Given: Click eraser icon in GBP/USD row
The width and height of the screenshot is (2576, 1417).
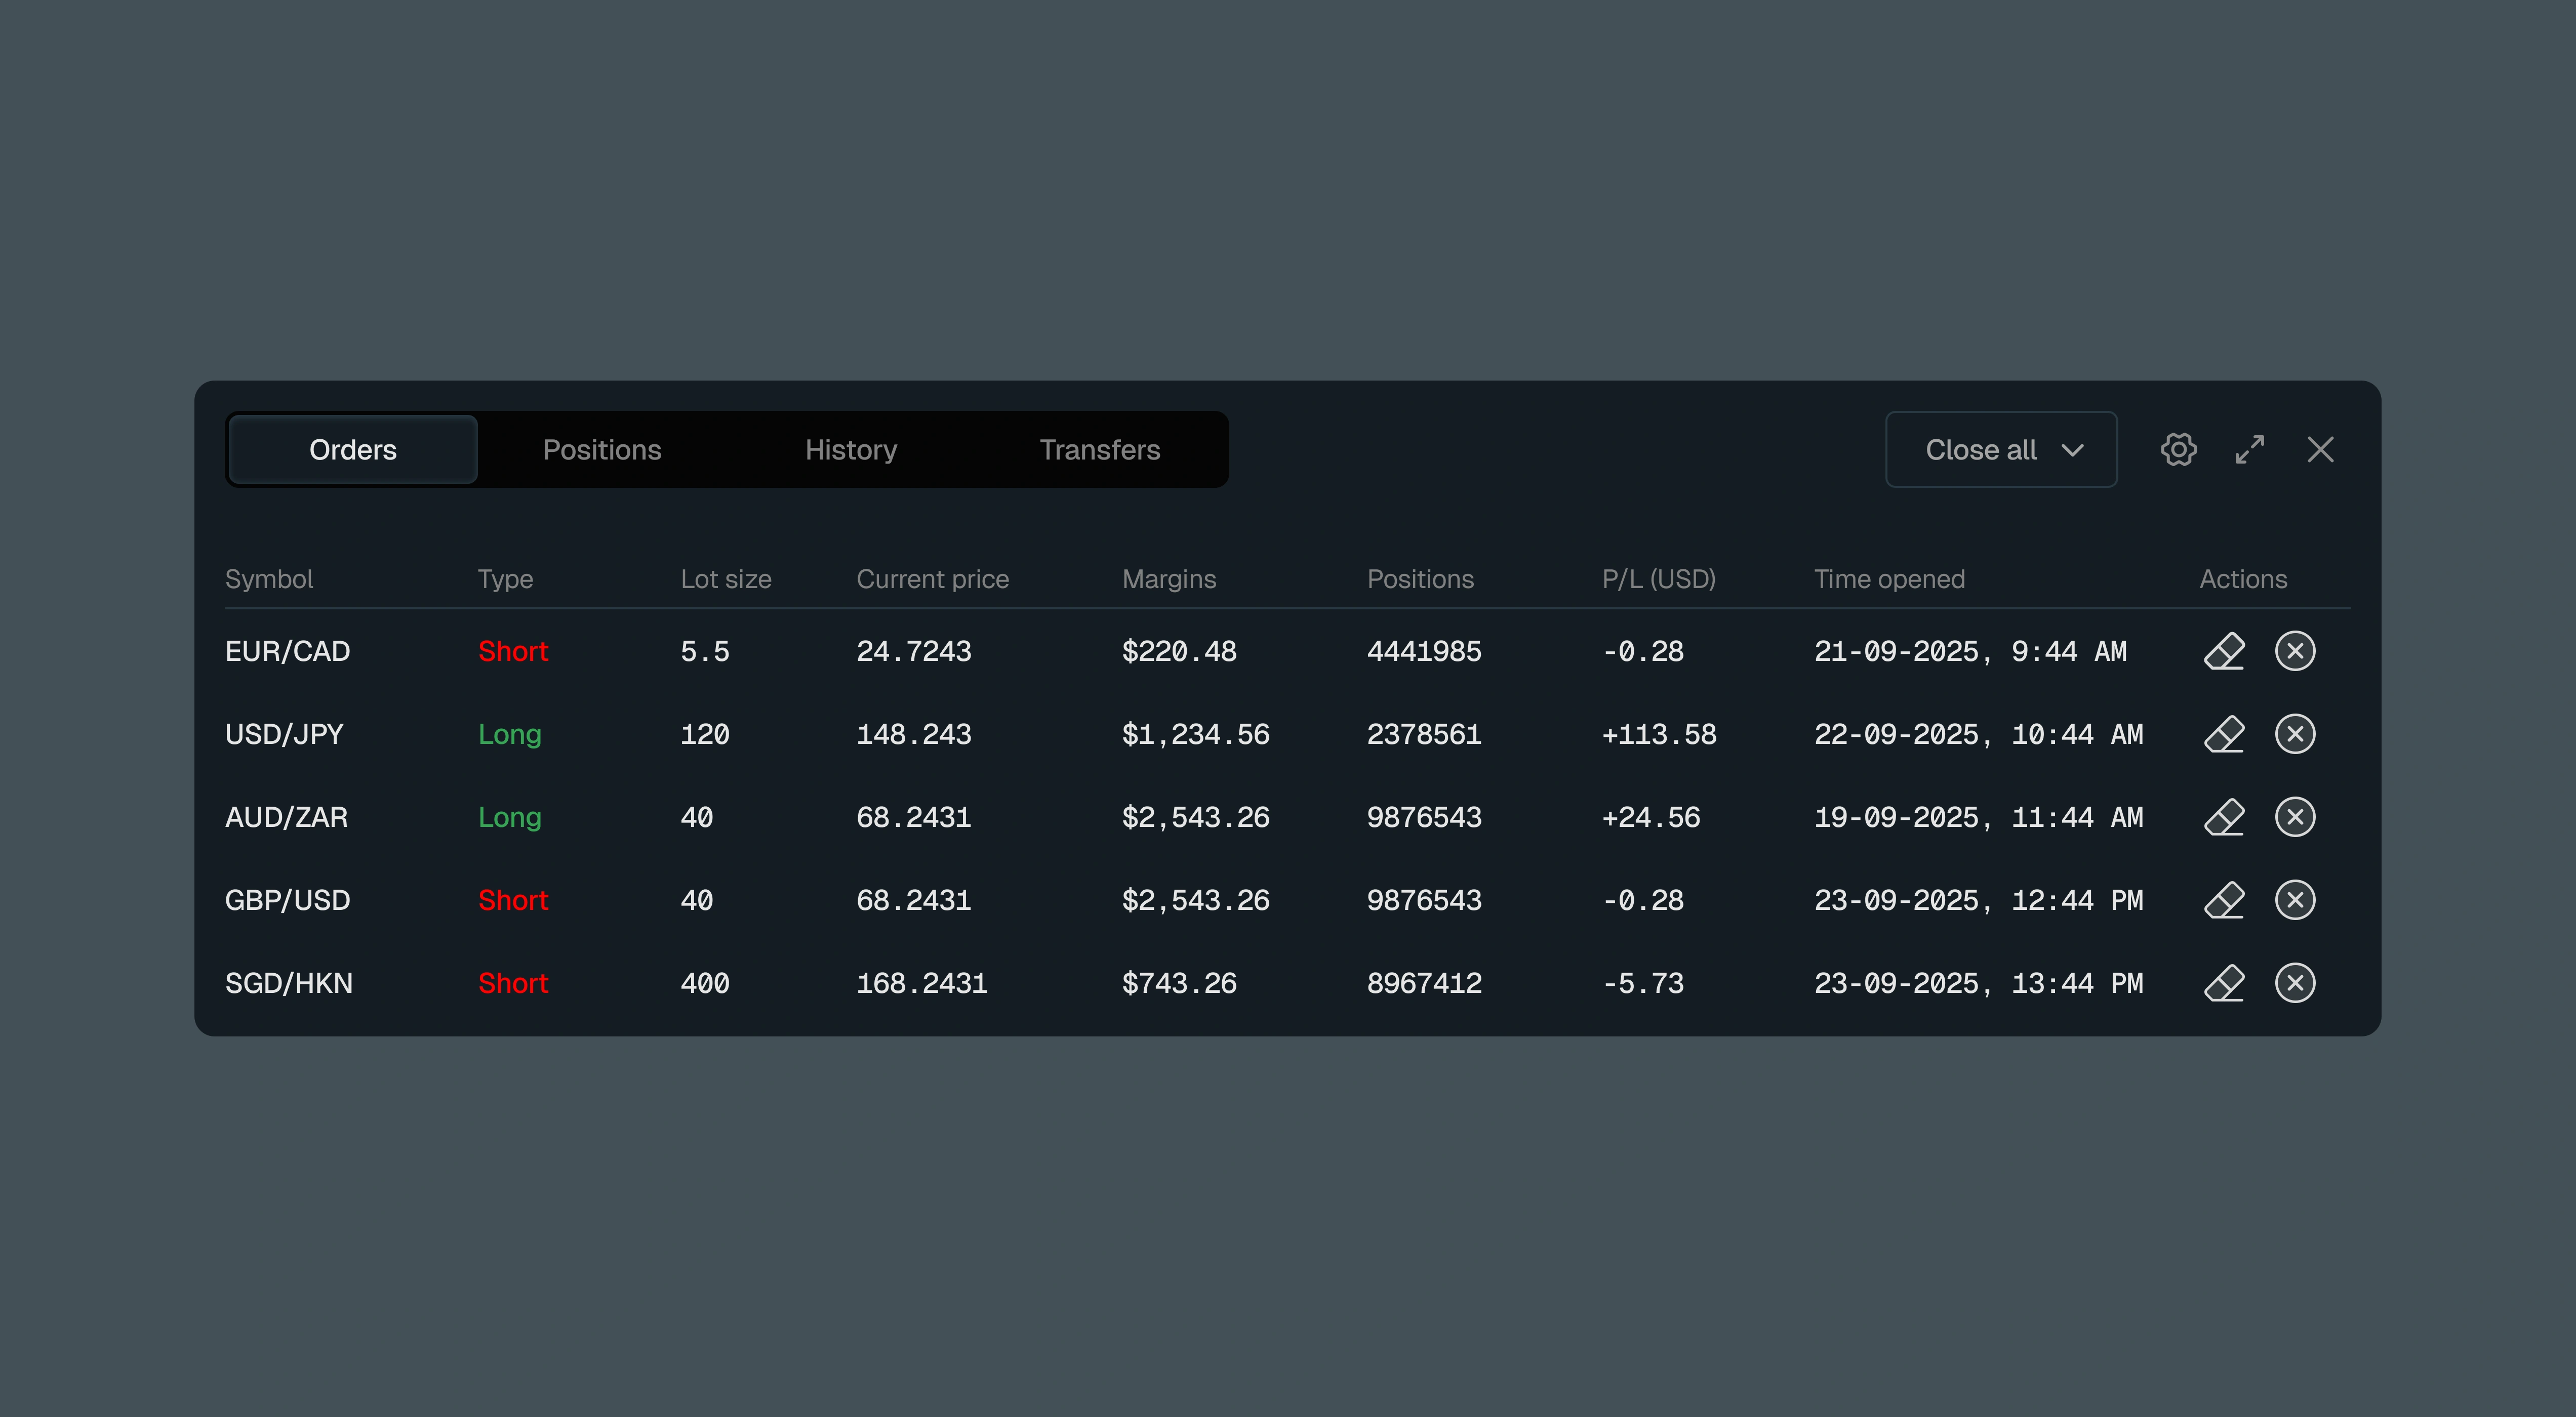Looking at the screenshot, I should point(2224,900).
